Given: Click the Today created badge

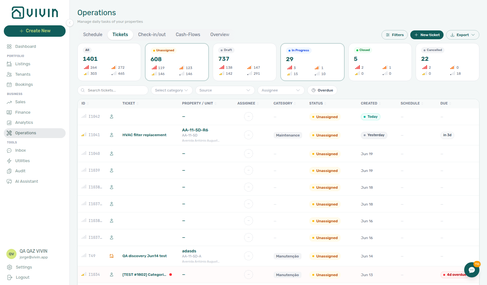Looking at the screenshot, I should pyautogui.click(x=371, y=117).
